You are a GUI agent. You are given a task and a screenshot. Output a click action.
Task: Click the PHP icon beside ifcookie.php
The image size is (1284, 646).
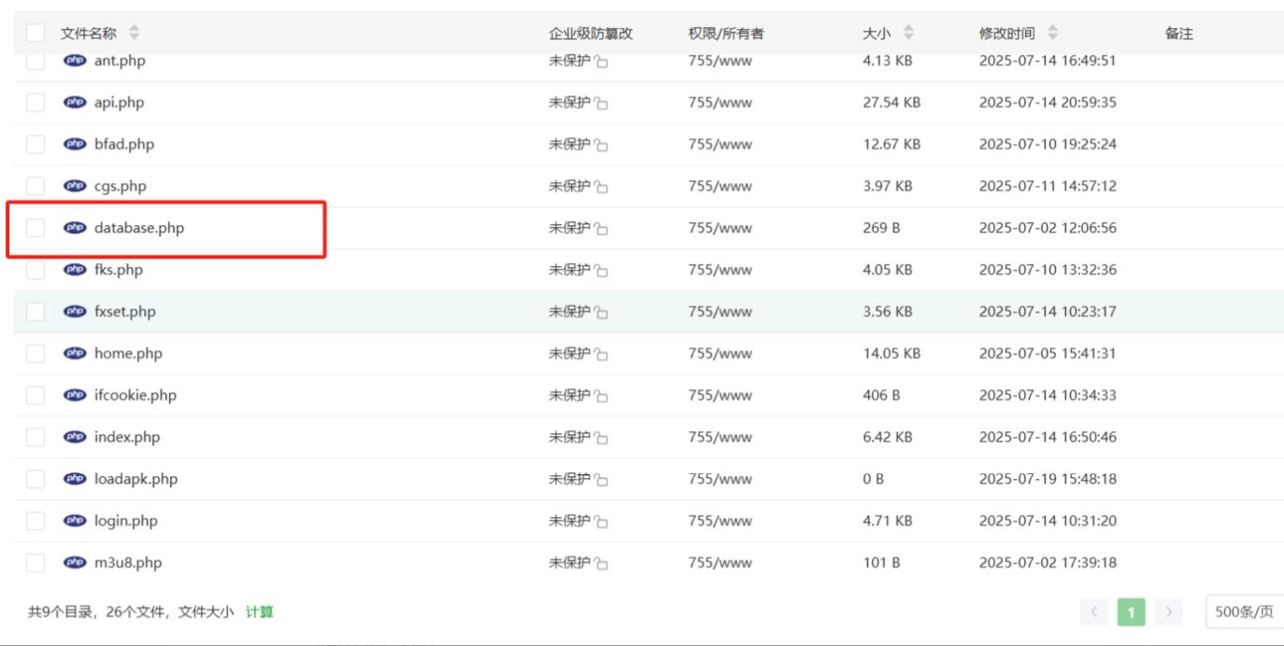(x=74, y=396)
